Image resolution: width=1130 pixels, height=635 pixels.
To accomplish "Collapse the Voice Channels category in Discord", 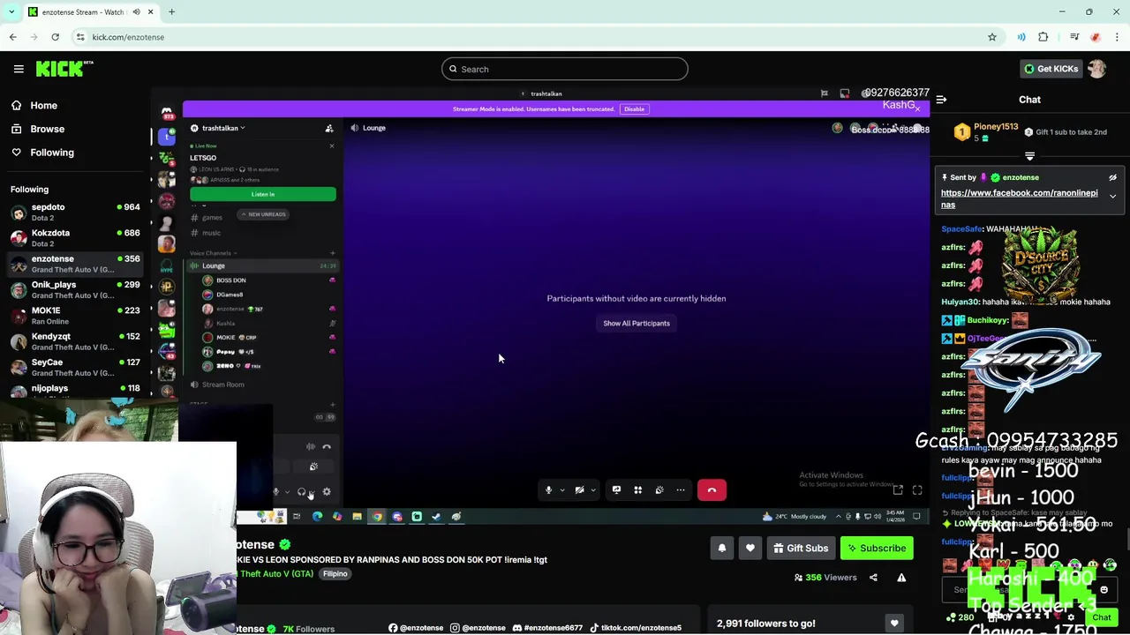I will [212, 253].
